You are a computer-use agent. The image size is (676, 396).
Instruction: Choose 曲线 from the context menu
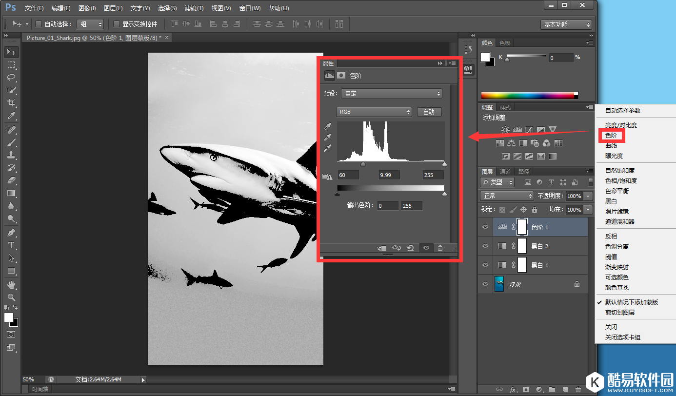coord(611,146)
